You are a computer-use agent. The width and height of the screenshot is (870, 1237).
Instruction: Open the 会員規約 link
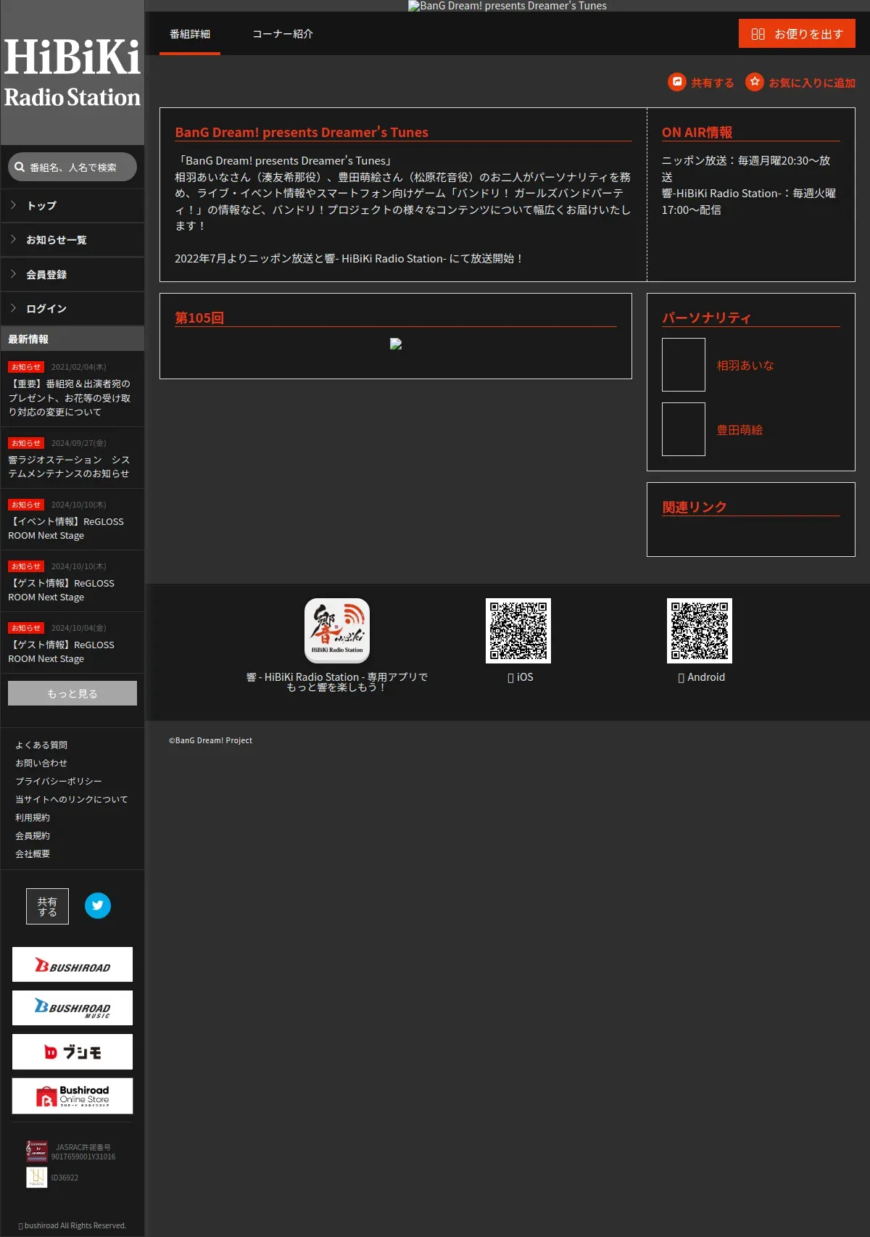[x=33, y=835]
